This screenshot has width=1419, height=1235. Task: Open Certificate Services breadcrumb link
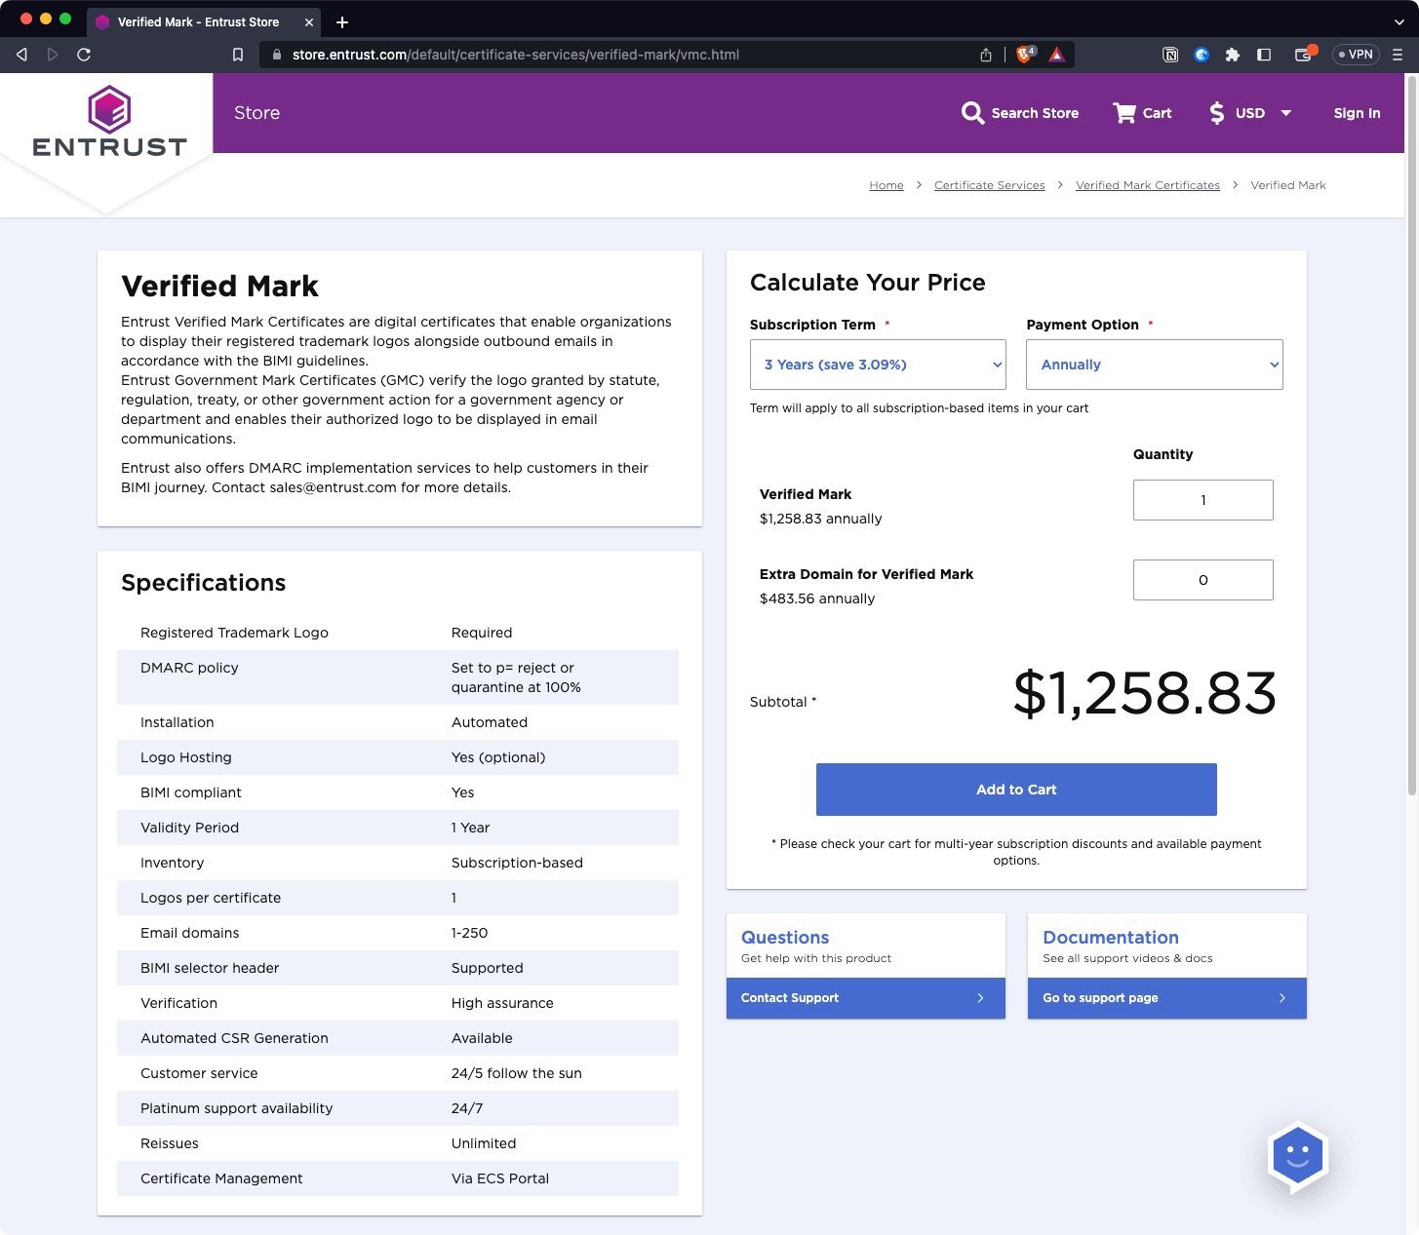[989, 185]
